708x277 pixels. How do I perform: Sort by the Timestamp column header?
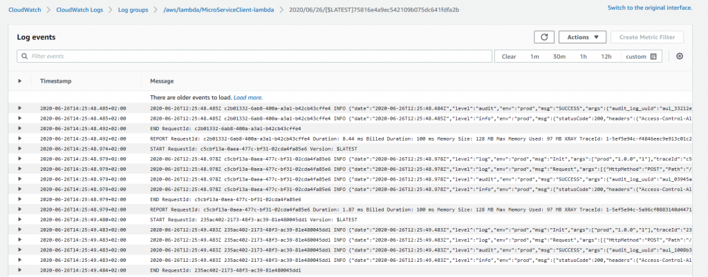[x=55, y=81]
